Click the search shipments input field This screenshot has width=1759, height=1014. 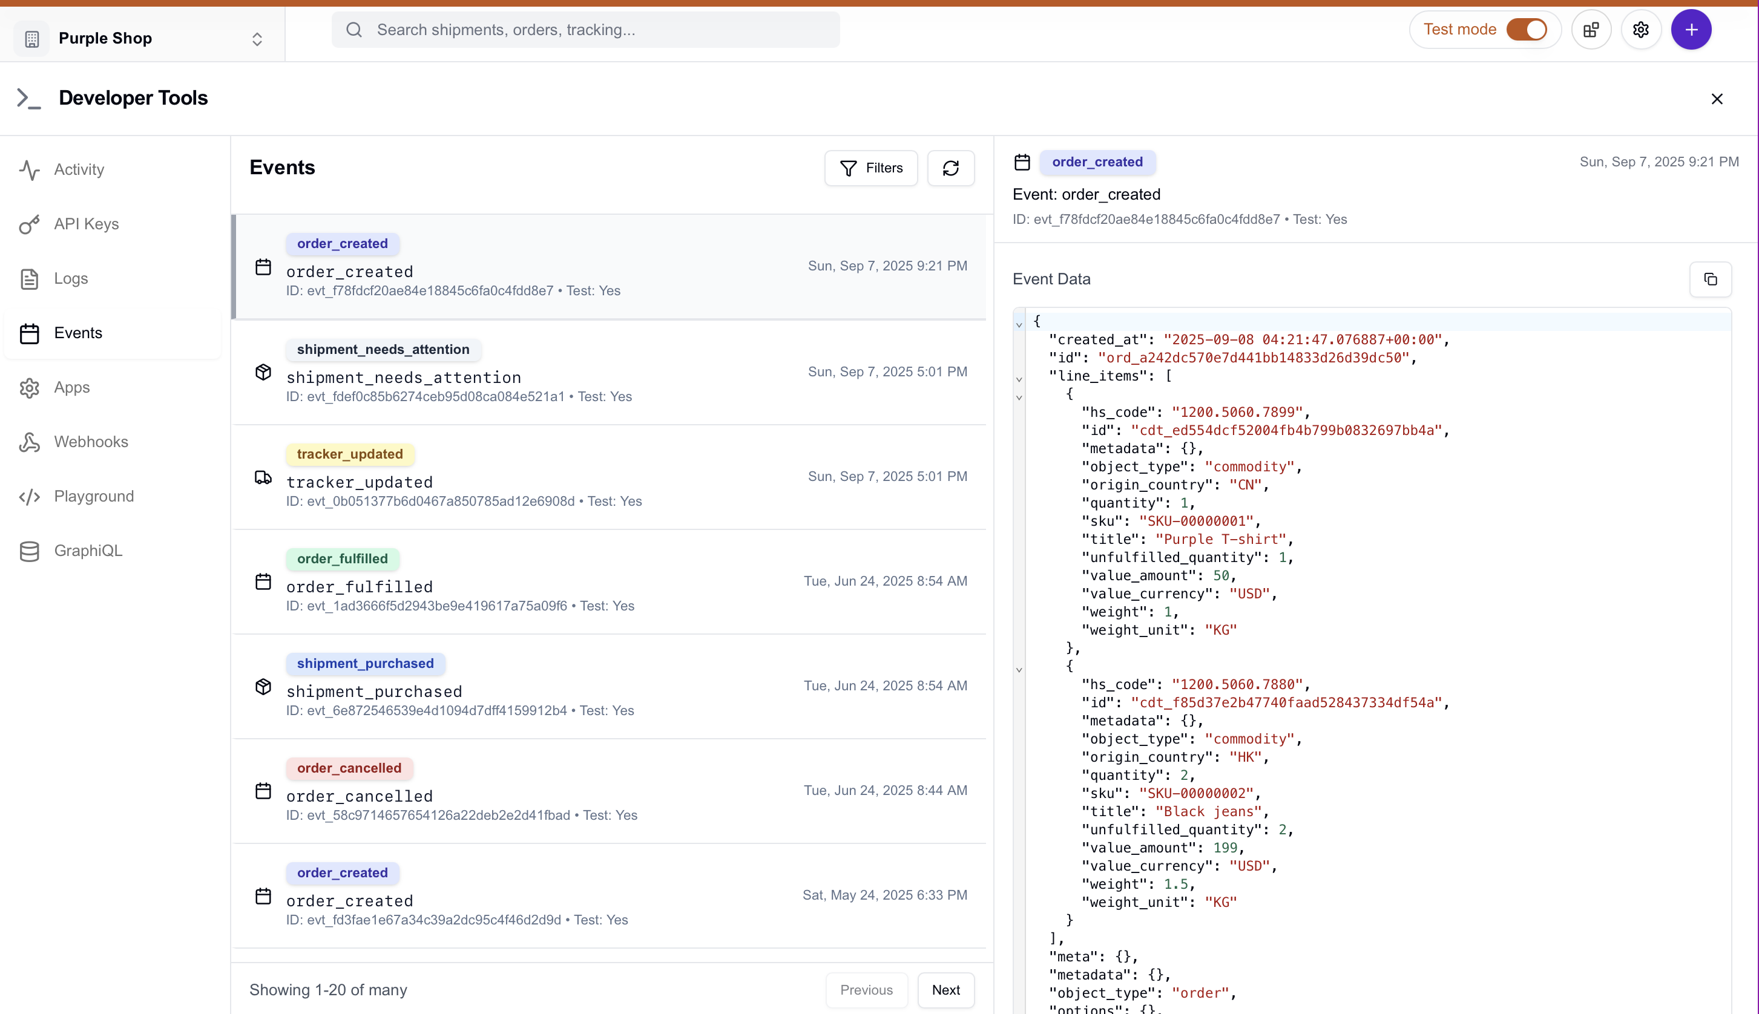pyautogui.click(x=585, y=29)
